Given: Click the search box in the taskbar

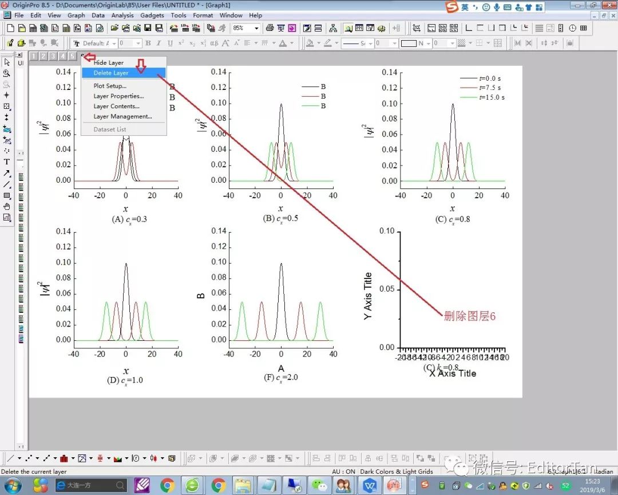Looking at the screenshot, I should [91, 485].
